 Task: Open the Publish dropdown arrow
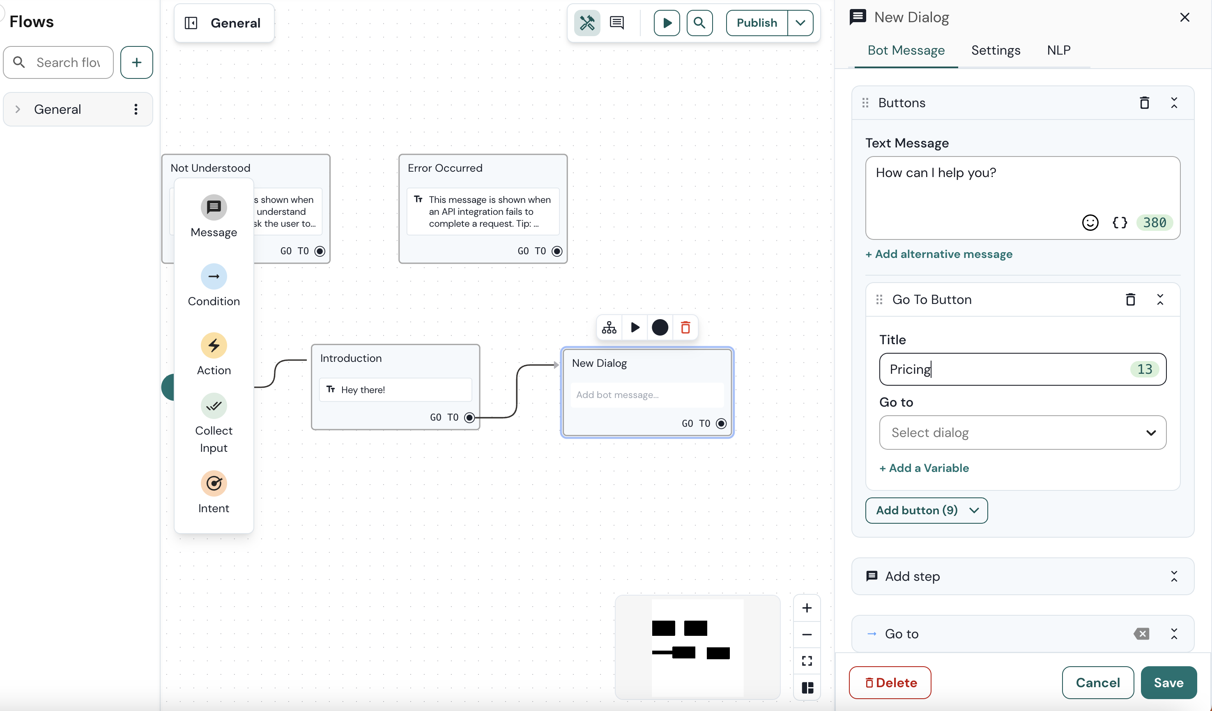[800, 23]
